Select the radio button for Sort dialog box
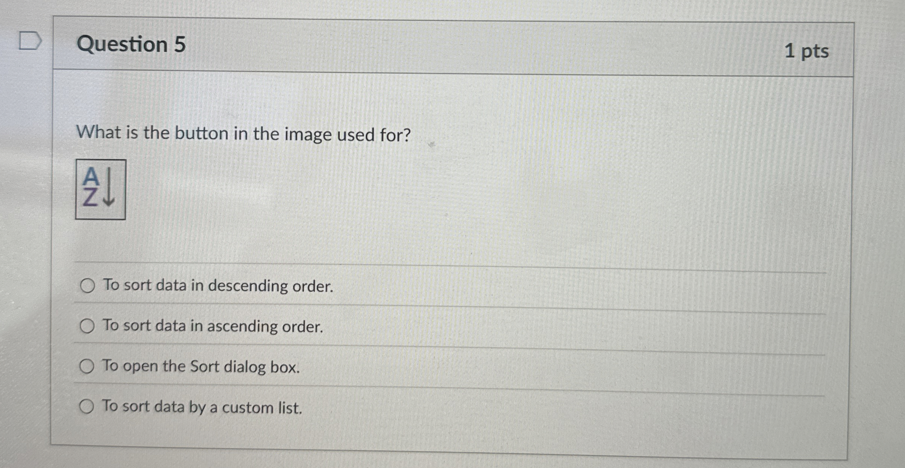The width and height of the screenshot is (905, 468). coord(88,366)
